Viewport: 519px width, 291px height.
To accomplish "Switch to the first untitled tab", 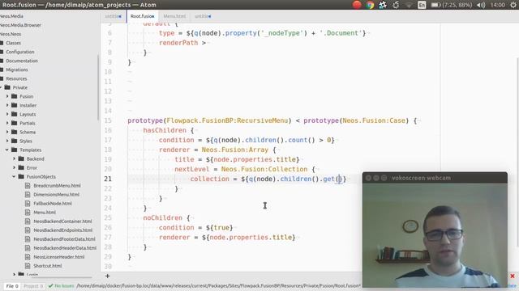I will pos(114,16).
